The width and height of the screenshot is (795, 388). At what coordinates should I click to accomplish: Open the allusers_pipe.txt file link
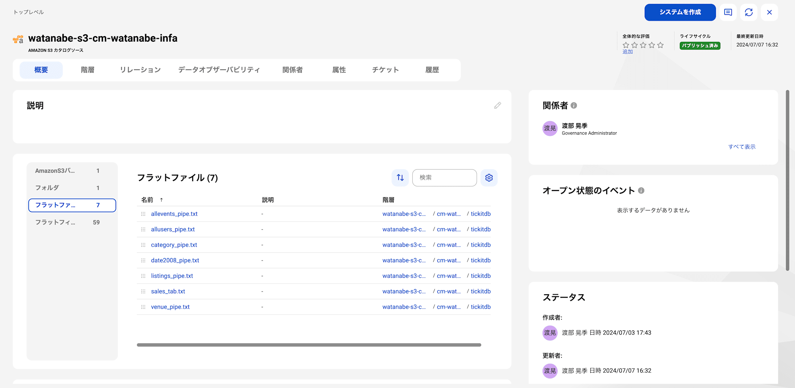pos(173,229)
